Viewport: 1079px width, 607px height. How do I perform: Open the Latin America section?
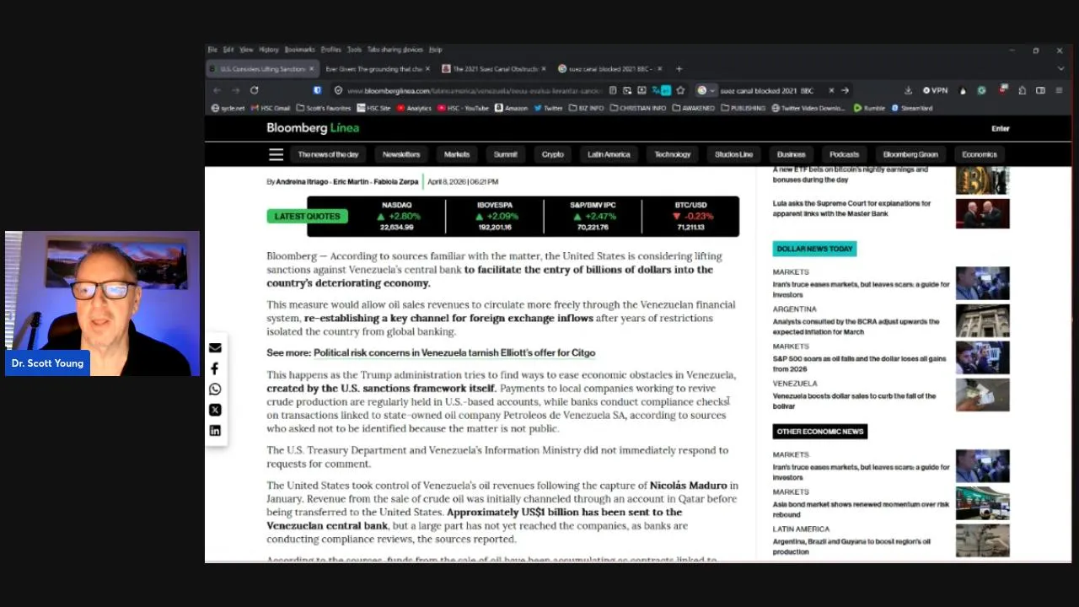(609, 154)
